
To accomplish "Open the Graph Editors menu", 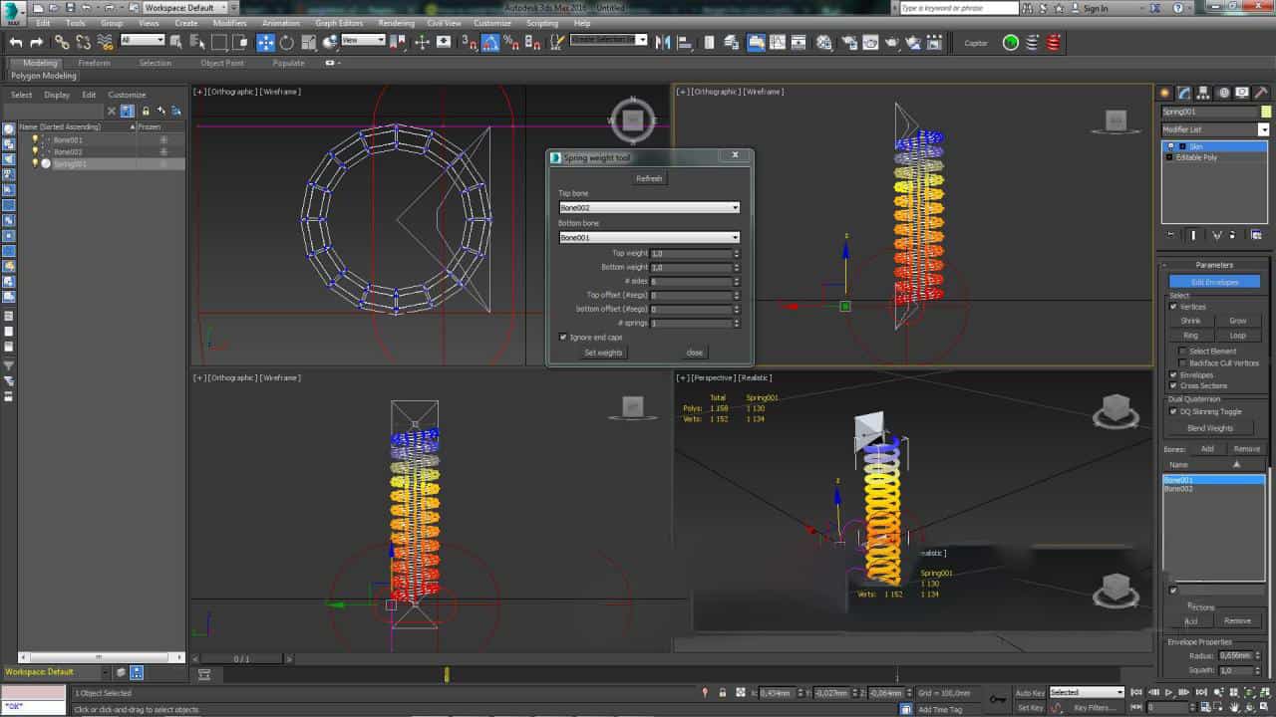I will click(x=339, y=23).
